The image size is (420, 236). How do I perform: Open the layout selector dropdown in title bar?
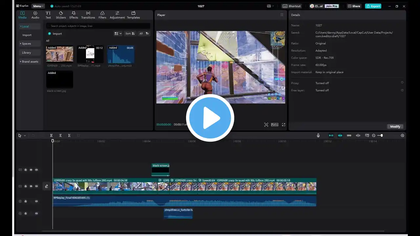coord(271,6)
